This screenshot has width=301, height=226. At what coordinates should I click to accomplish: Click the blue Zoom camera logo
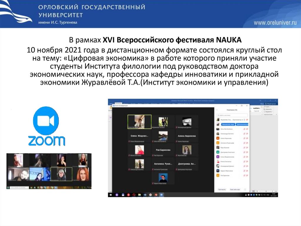tap(46, 121)
